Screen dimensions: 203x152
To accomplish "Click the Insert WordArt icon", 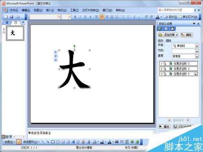I will pos(73,142).
